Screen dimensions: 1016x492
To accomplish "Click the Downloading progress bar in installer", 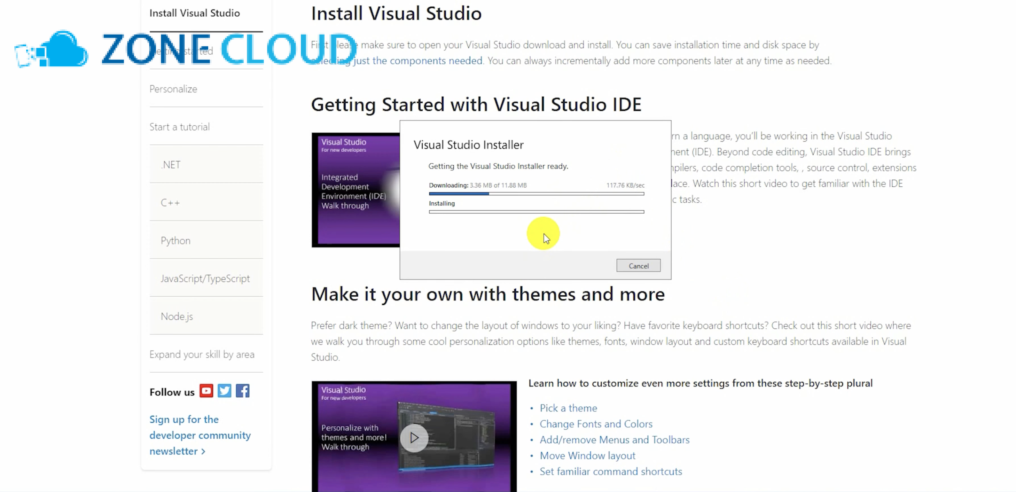I will (x=536, y=194).
